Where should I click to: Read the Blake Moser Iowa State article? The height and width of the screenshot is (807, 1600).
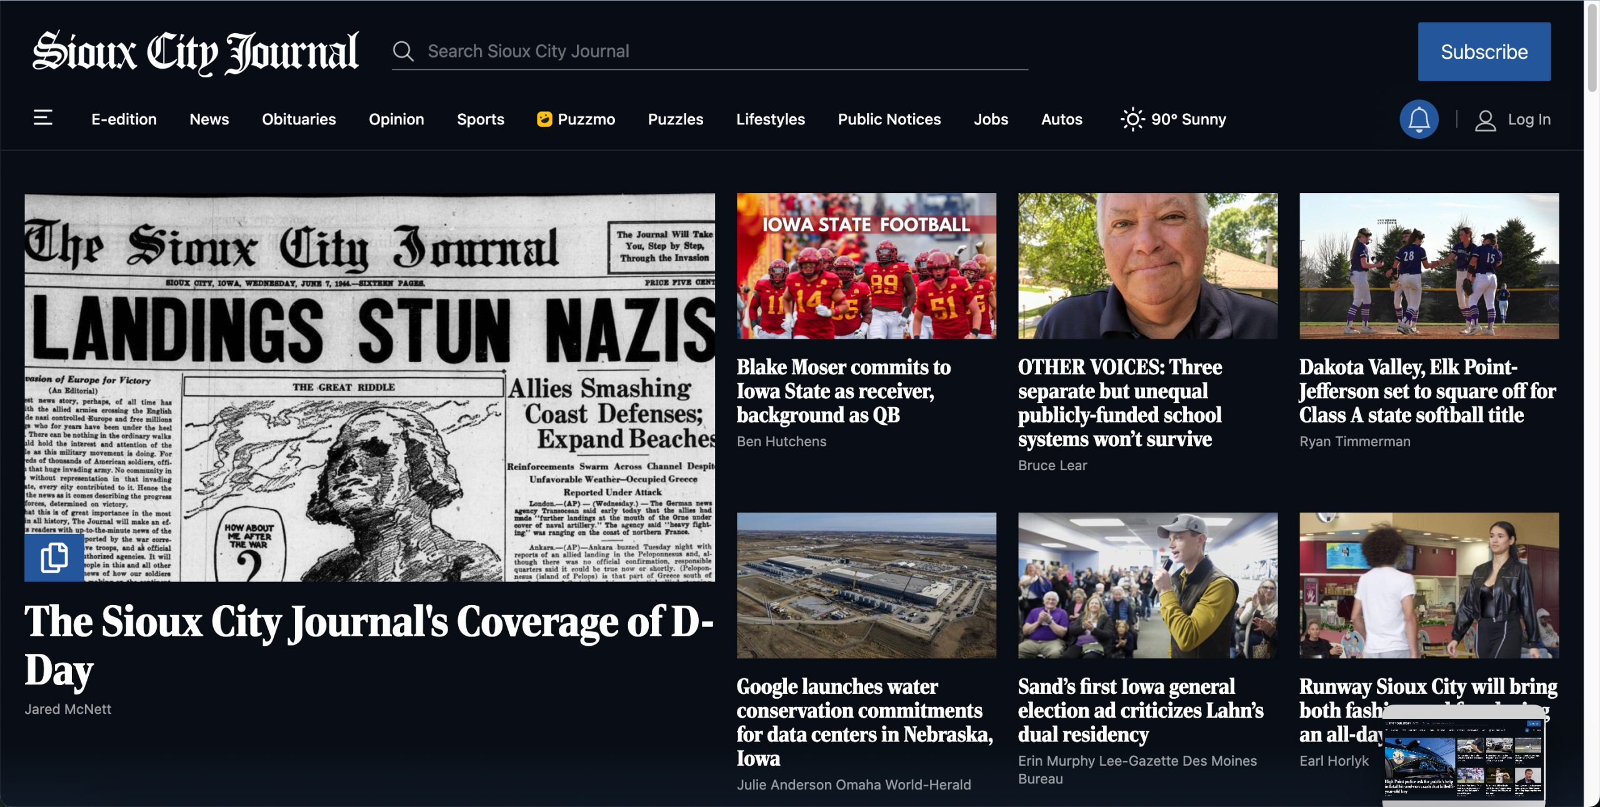tap(844, 391)
